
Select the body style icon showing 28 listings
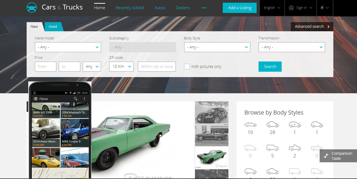tap(272, 125)
